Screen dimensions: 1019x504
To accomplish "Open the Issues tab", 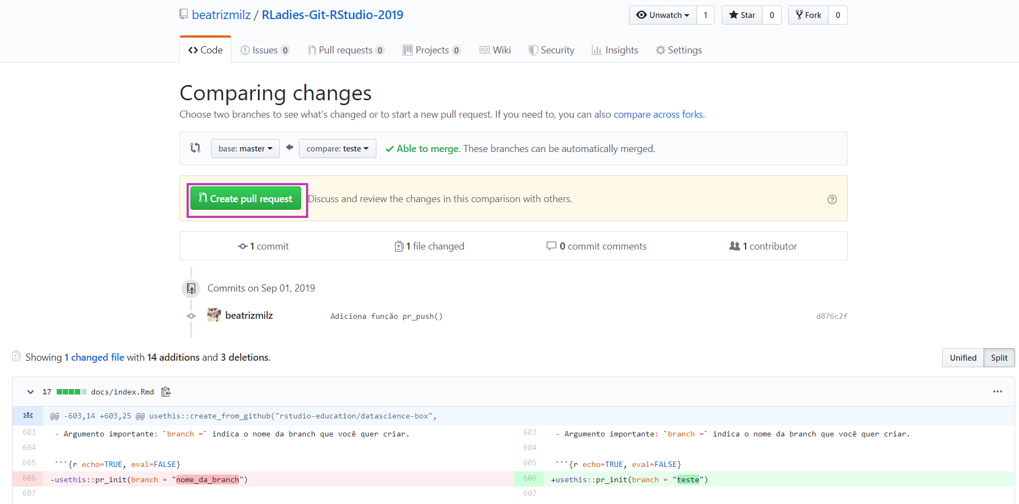I will pos(265,50).
